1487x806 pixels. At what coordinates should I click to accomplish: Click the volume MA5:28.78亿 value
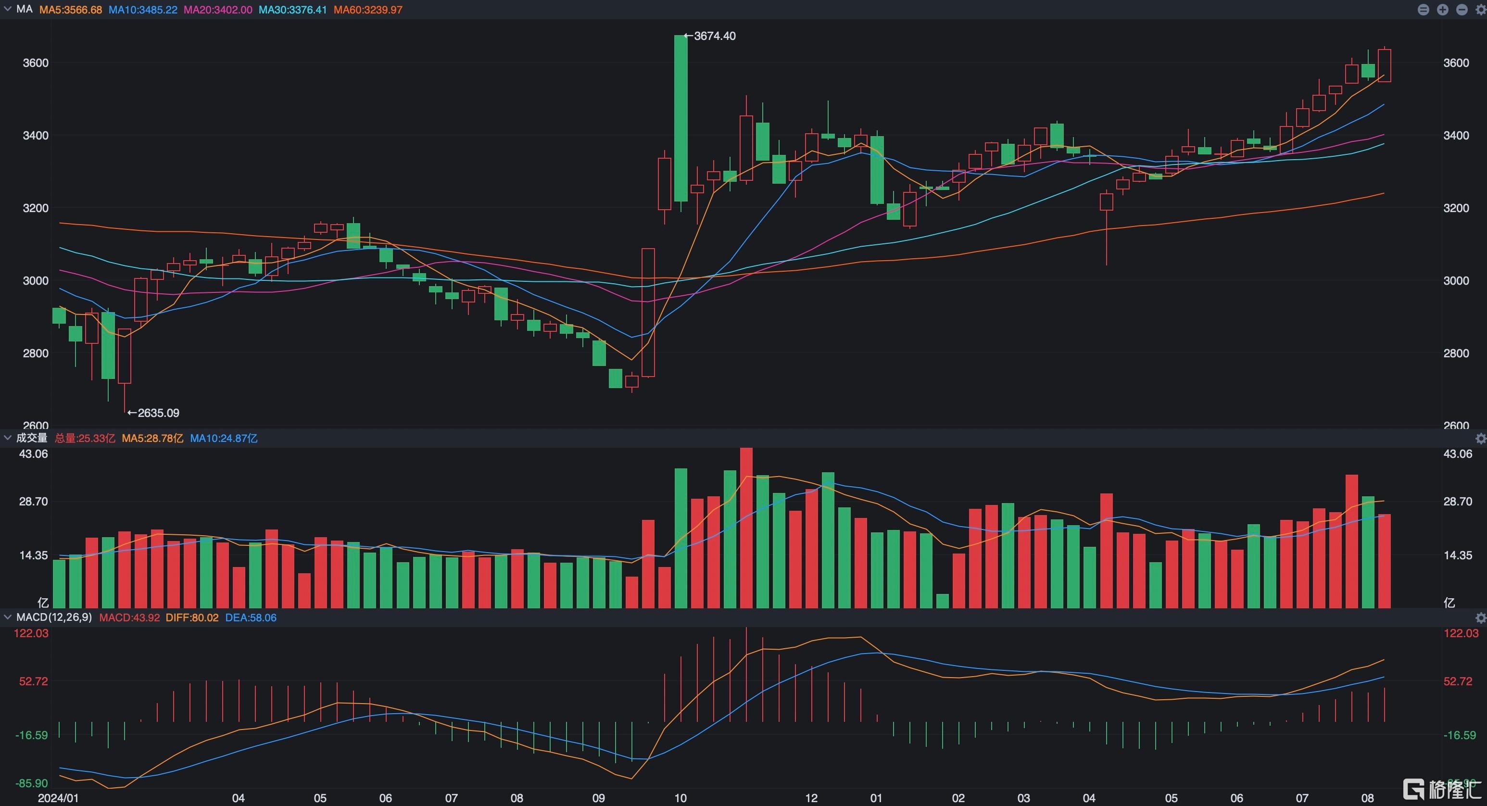(152, 438)
